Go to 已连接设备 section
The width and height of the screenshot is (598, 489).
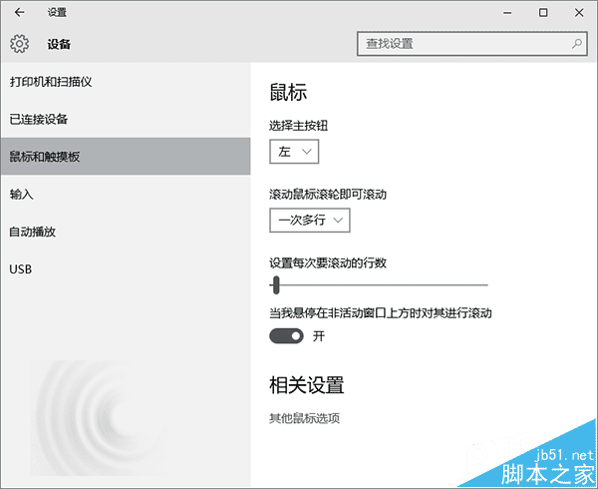39,119
